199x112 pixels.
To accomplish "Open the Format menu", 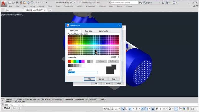I will pyautogui.click(x=41, y=6).
